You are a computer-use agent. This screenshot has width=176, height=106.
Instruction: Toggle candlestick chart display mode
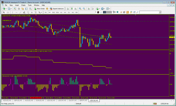tap(72, 9)
